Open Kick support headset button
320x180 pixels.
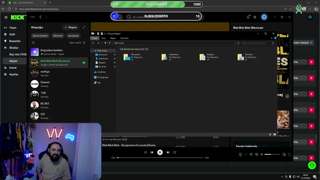click(x=312, y=165)
